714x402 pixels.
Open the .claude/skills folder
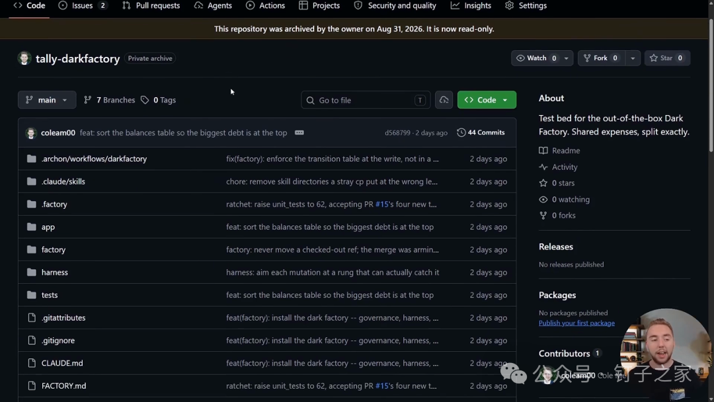[x=63, y=181]
